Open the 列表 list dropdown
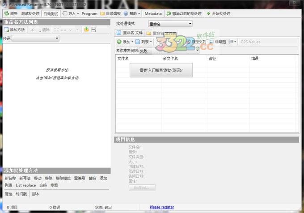This screenshot has height=213, width=304. (x=144, y=42)
